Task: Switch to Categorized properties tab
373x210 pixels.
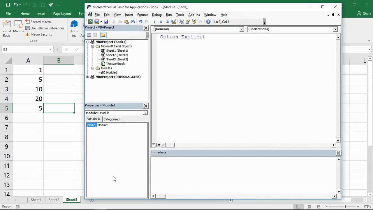Action: pyautogui.click(x=111, y=119)
